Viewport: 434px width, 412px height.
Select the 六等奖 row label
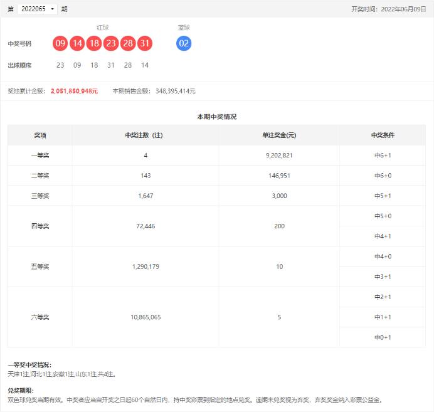pos(40,317)
